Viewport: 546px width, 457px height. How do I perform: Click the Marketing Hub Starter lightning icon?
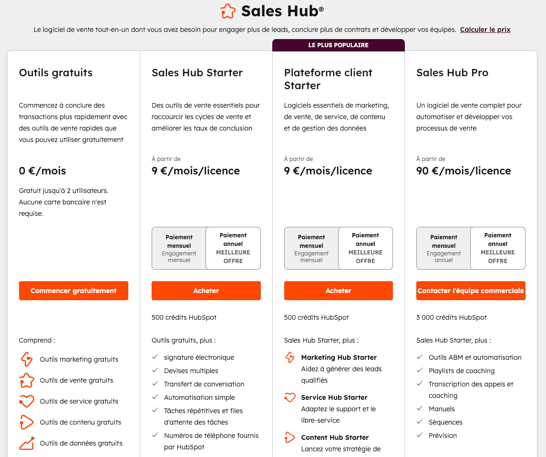[290, 357]
